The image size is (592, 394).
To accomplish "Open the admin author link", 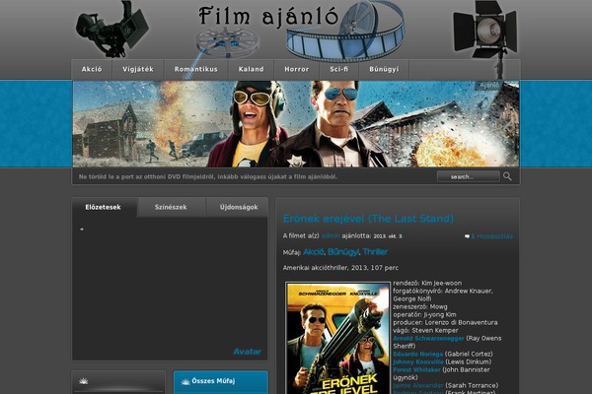I will tap(331, 236).
